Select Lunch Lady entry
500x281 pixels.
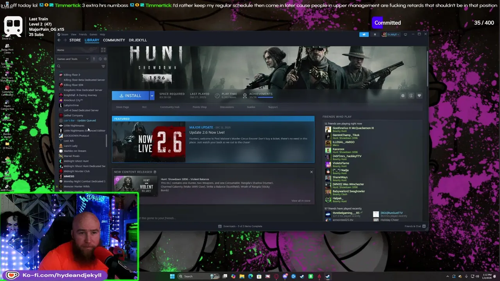point(71,146)
